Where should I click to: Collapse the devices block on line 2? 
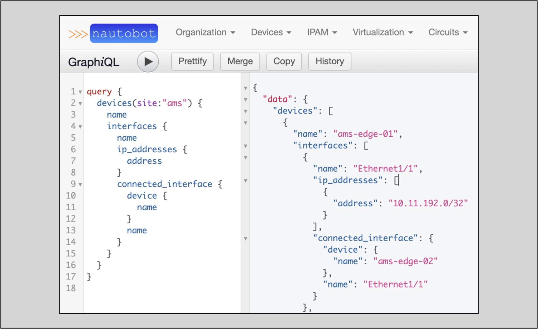click(80, 103)
